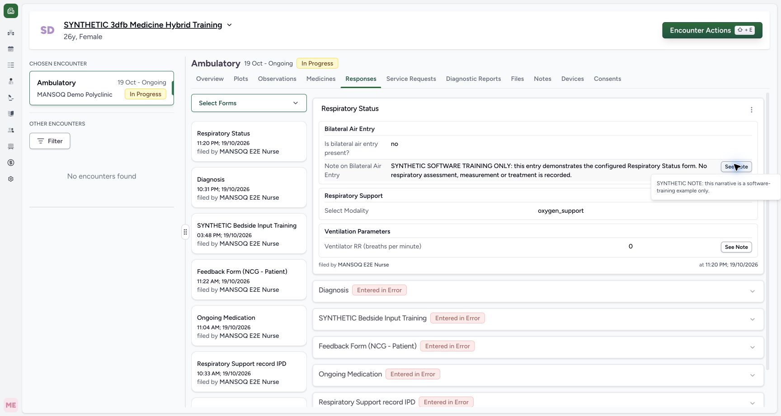Click the SYNTHETIC NOTE tooltip text
This screenshot has width=781, height=416.
click(713, 187)
